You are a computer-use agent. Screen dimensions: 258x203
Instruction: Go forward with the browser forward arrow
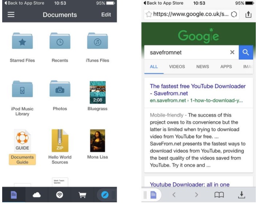tap(197, 195)
